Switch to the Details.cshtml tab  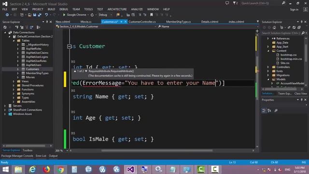[x=210, y=22]
